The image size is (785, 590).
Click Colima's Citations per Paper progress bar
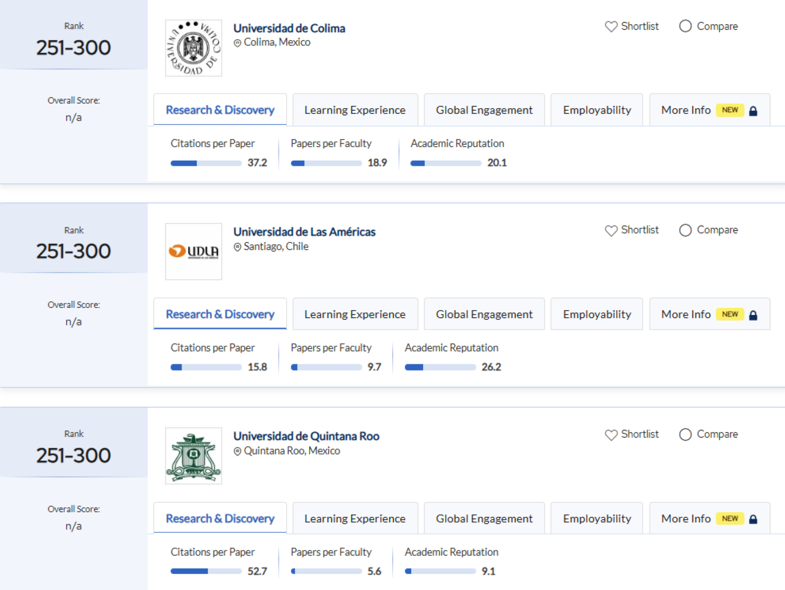point(206,163)
